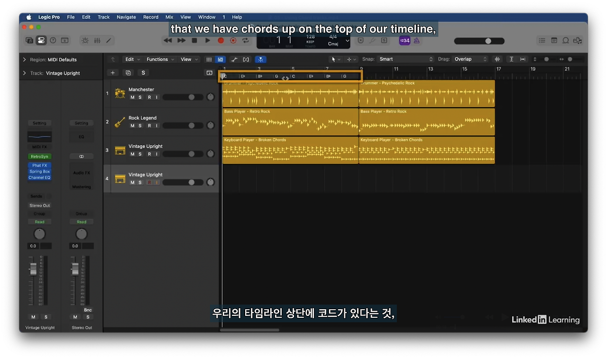Viewport: 607px width, 358px height.
Task: Click the Rewind transport button
Action: click(x=168, y=41)
